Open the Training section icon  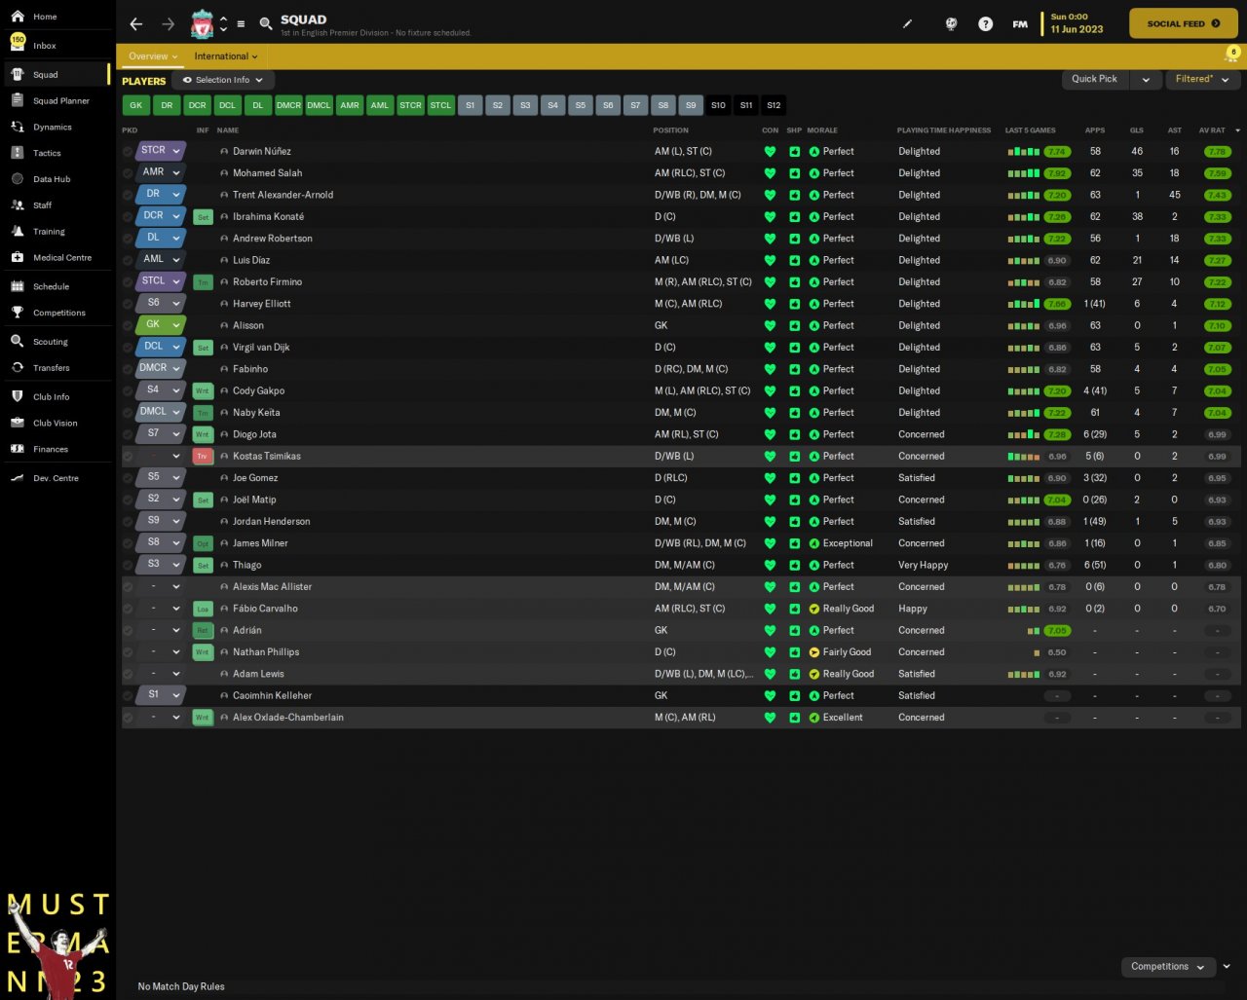18,231
